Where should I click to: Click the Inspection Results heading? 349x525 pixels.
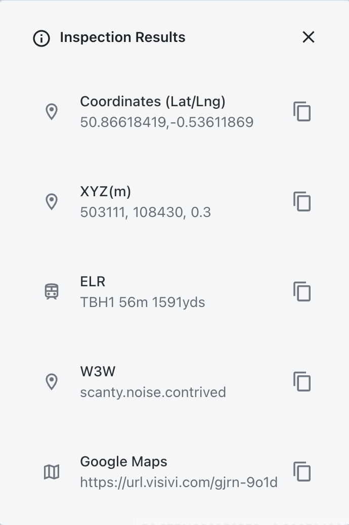click(122, 37)
